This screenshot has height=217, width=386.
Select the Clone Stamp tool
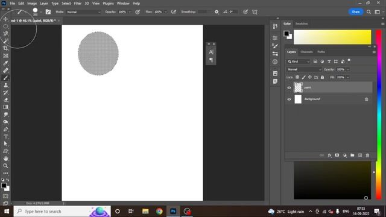(x=5, y=86)
